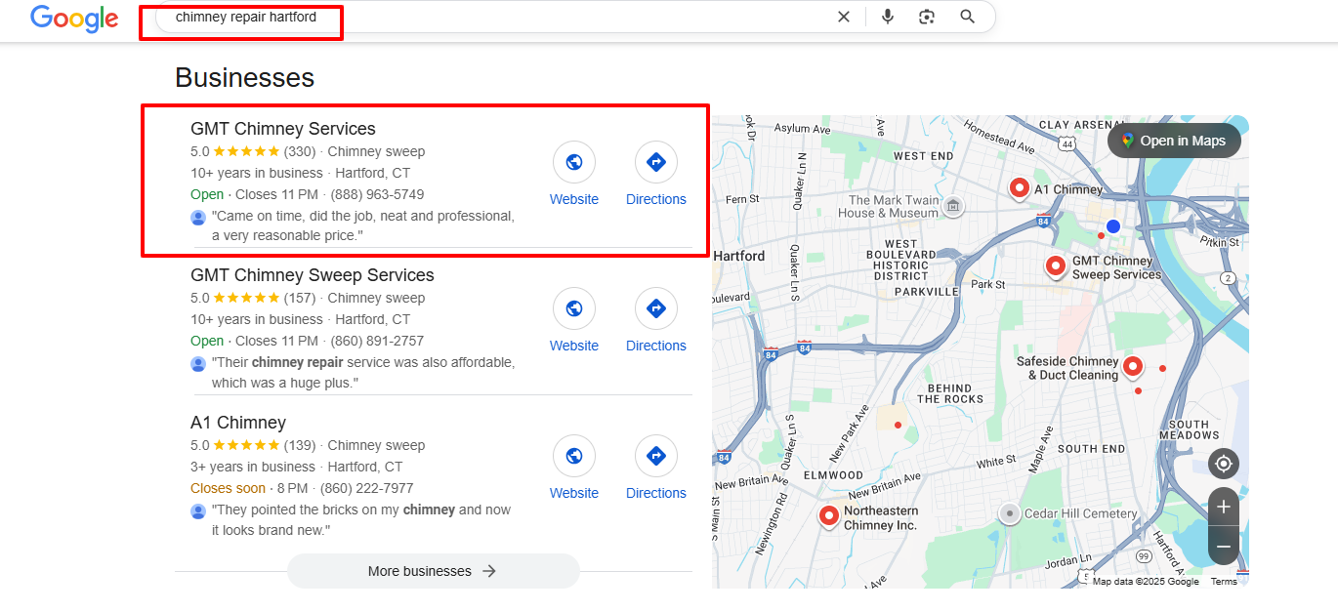
Task: Open Google Lens image search
Action: tap(927, 17)
